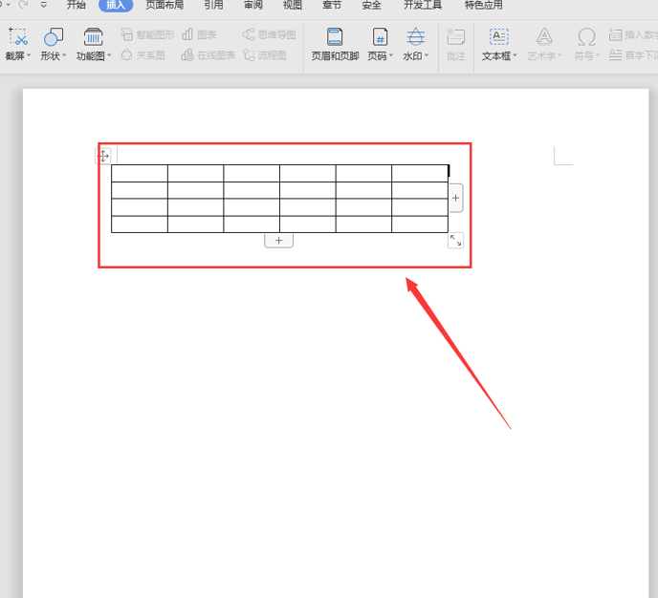658x598 pixels.
Task: Click the bottom-left cell of the table
Action: tap(140, 224)
